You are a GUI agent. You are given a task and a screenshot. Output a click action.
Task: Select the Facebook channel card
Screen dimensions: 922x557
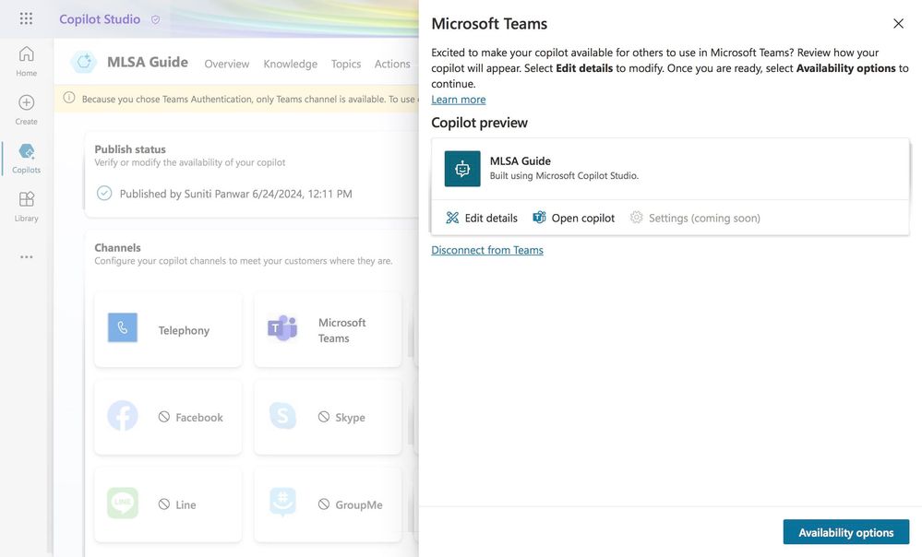click(168, 417)
